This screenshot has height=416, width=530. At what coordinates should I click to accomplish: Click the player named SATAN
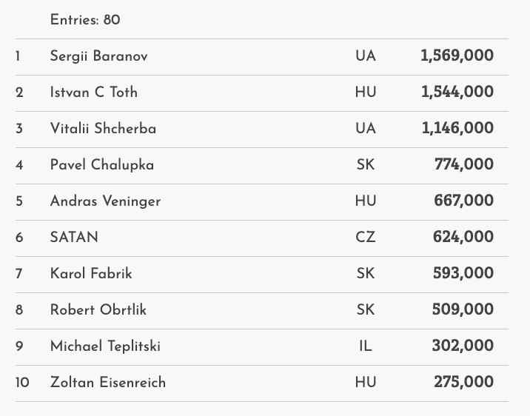74,238
